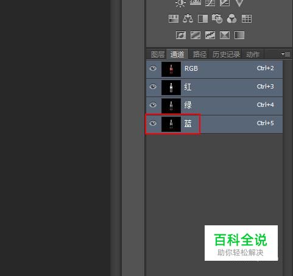Add a Gradient Map adjustment
Image resolution: width=293 pixels, height=276 pixels.
[x=239, y=35]
